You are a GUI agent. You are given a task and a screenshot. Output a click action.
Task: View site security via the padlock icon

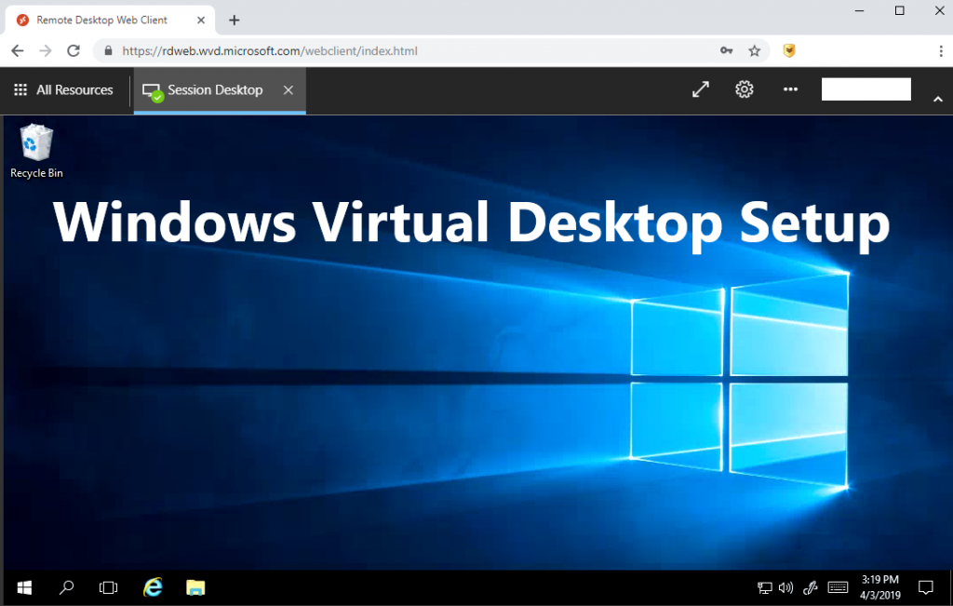(108, 50)
